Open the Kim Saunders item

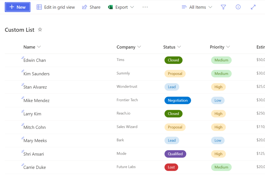coord(36,74)
